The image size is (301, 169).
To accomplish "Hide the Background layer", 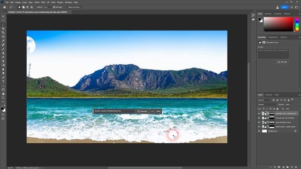I will [259, 131].
